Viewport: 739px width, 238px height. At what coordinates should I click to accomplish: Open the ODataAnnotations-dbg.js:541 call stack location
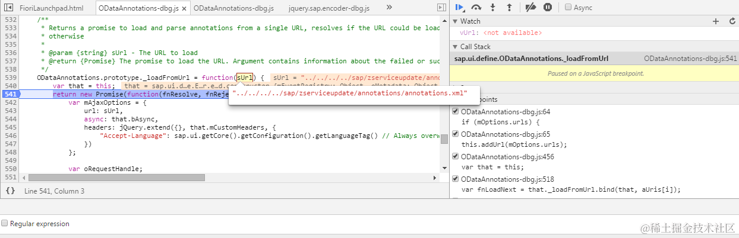point(690,59)
